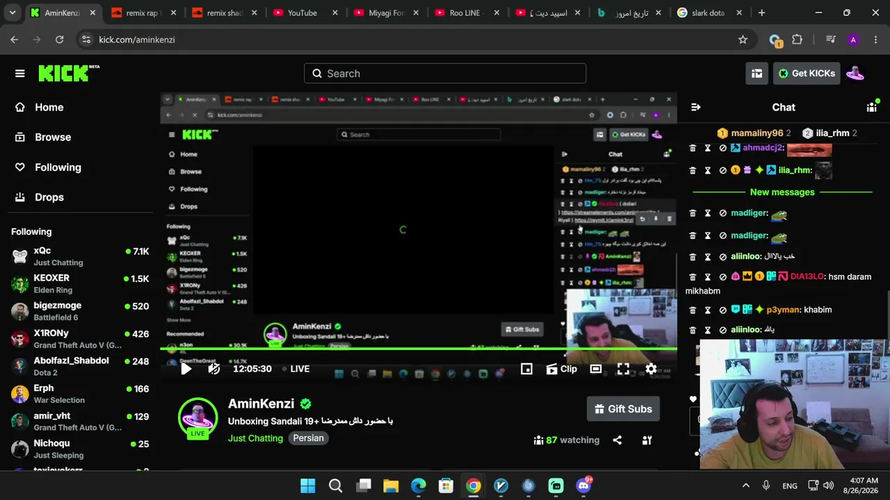Open Microsoft Store from the taskbar
The height and width of the screenshot is (500, 890).
(x=446, y=485)
